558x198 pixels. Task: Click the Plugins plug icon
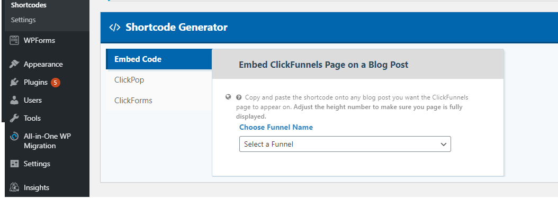click(14, 82)
